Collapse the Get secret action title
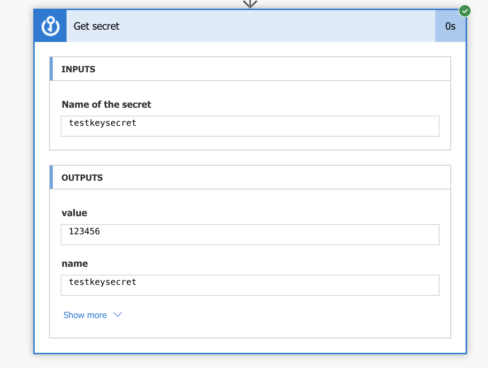The width and height of the screenshot is (488, 368). click(x=97, y=26)
